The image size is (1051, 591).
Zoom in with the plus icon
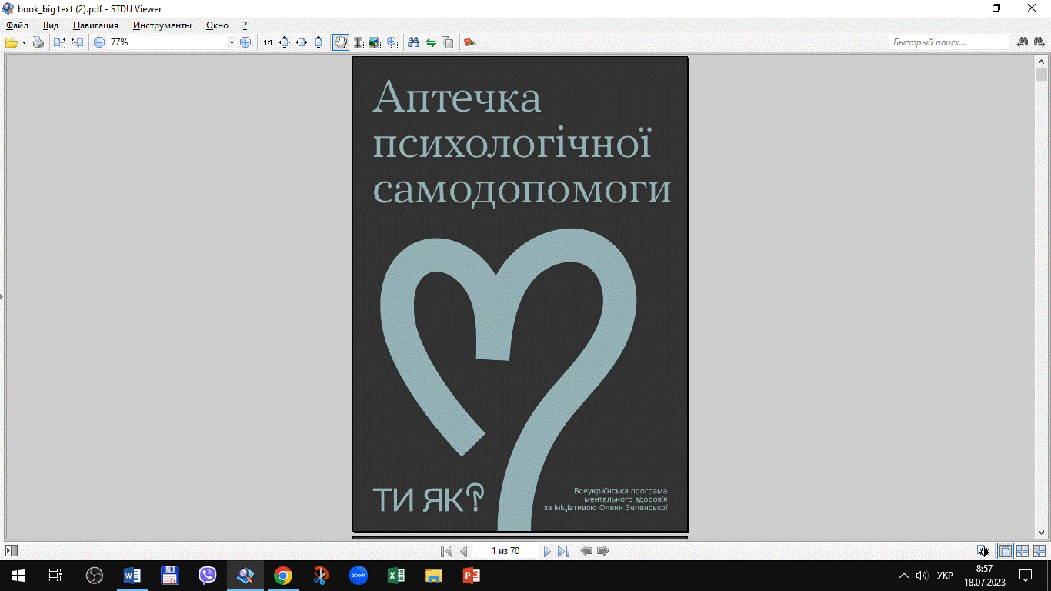coord(245,42)
